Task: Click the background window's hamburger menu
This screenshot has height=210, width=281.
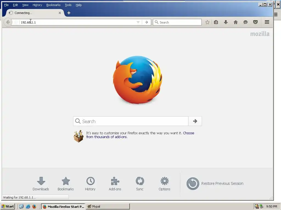Action: (276, 14)
